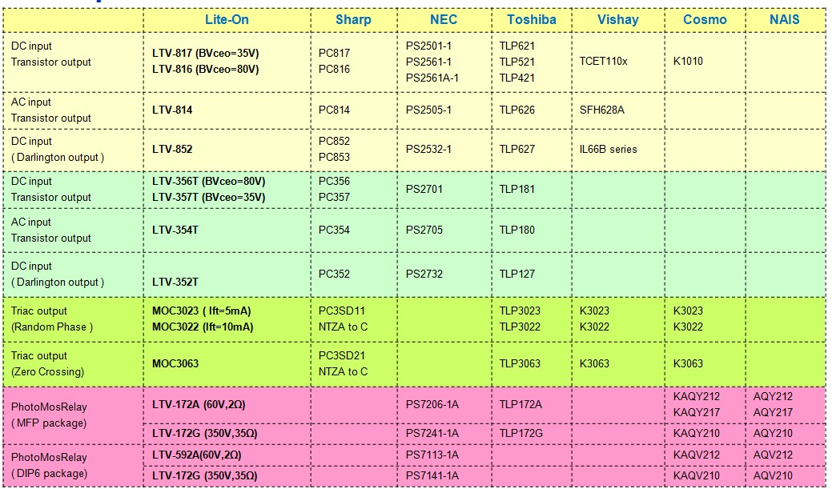Click Vishay K3022

pos(594,327)
